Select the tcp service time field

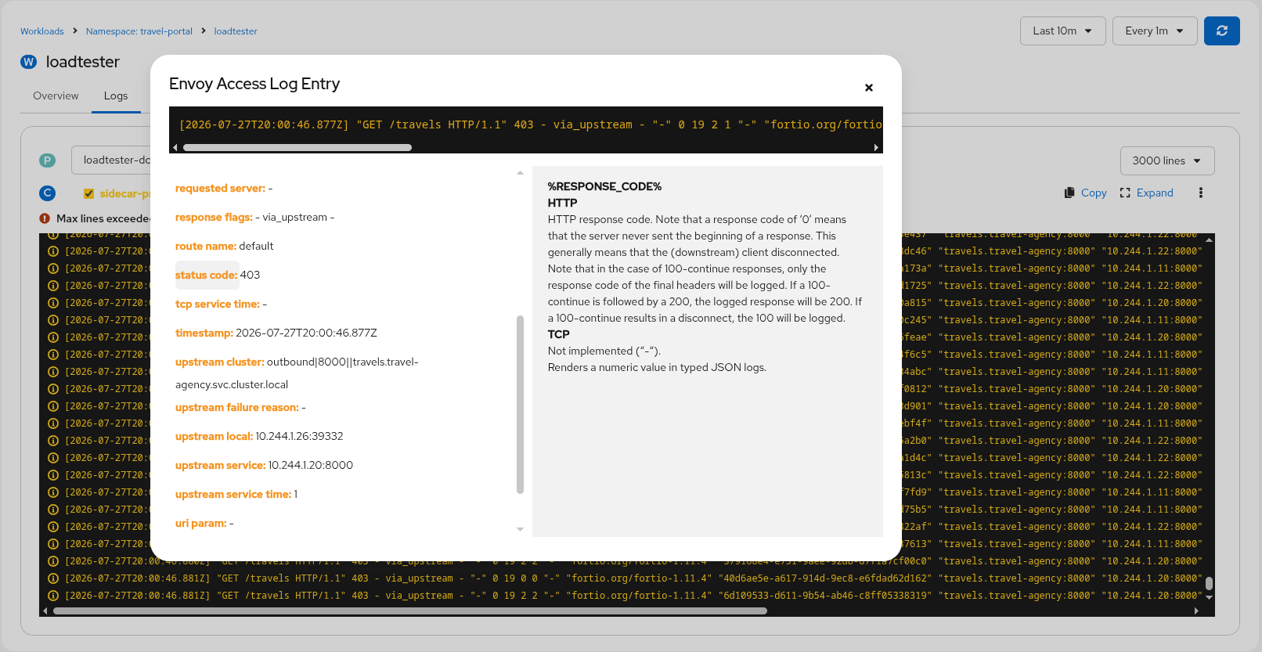(x=218, y=304)
